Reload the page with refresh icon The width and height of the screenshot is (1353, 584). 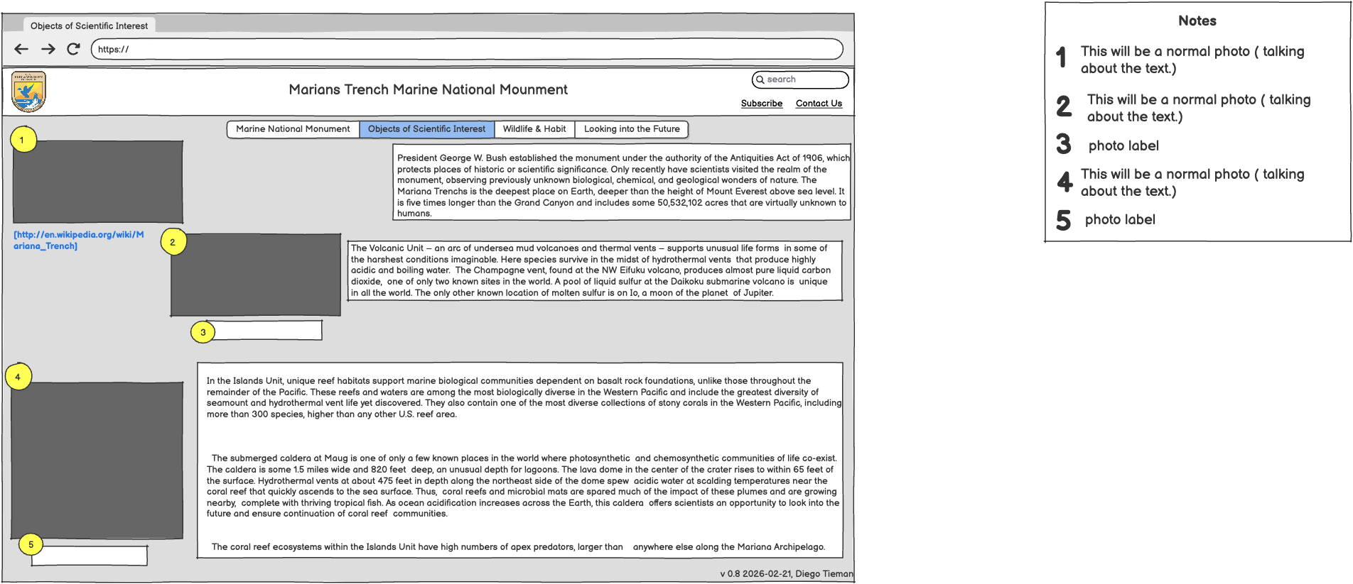pyautogui.click(x=73, y=49)
